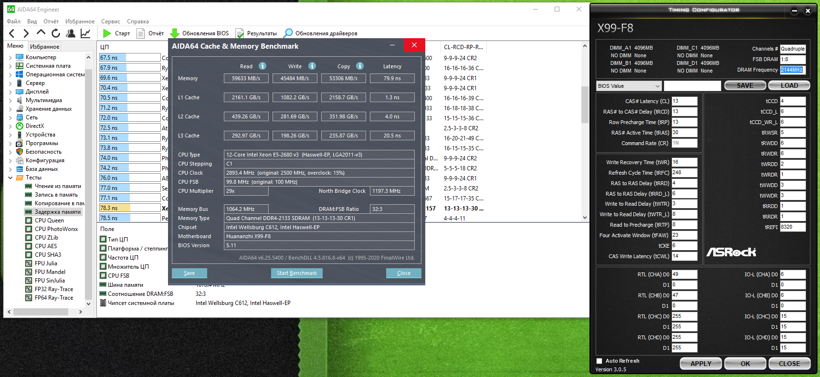This screenshot has width=820, height=377.
Task: Click the Обновления драйверов magnifier icon
Action: (288, 33)
